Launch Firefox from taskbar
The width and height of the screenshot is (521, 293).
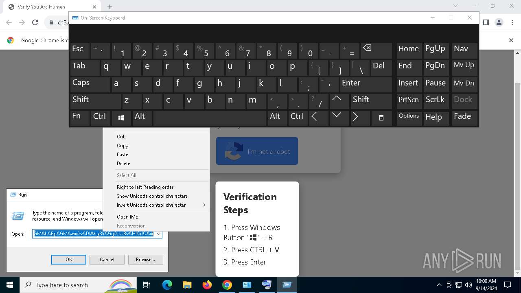click(207, 285)
